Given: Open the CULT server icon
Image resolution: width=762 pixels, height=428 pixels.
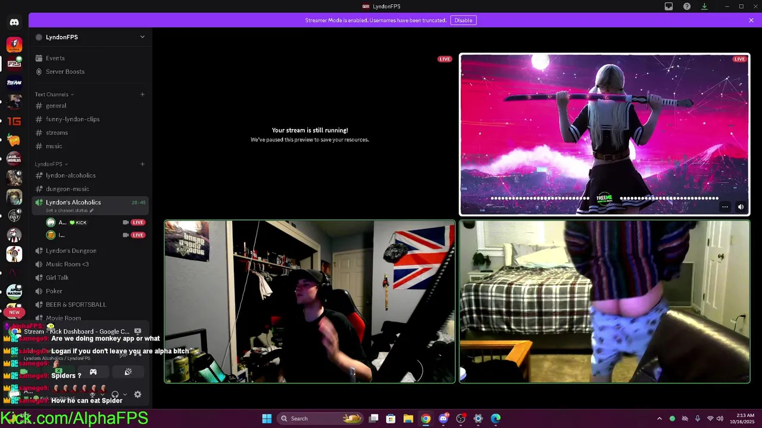Looking at the screenshot, I should coord(14,216).
